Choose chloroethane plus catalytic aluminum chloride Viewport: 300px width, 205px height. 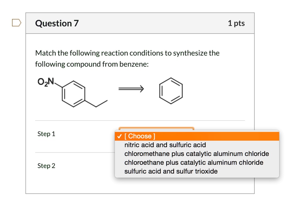pos(193,163)
